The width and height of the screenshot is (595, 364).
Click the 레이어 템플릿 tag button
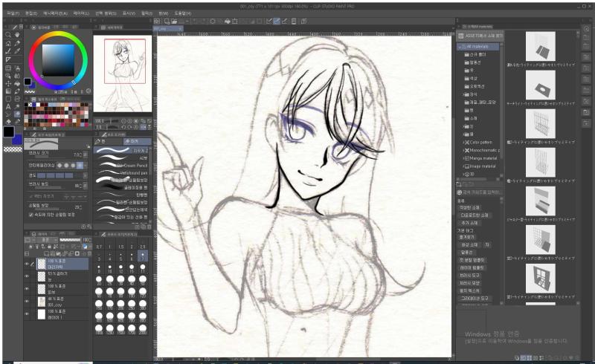click(x=472, y=267)
